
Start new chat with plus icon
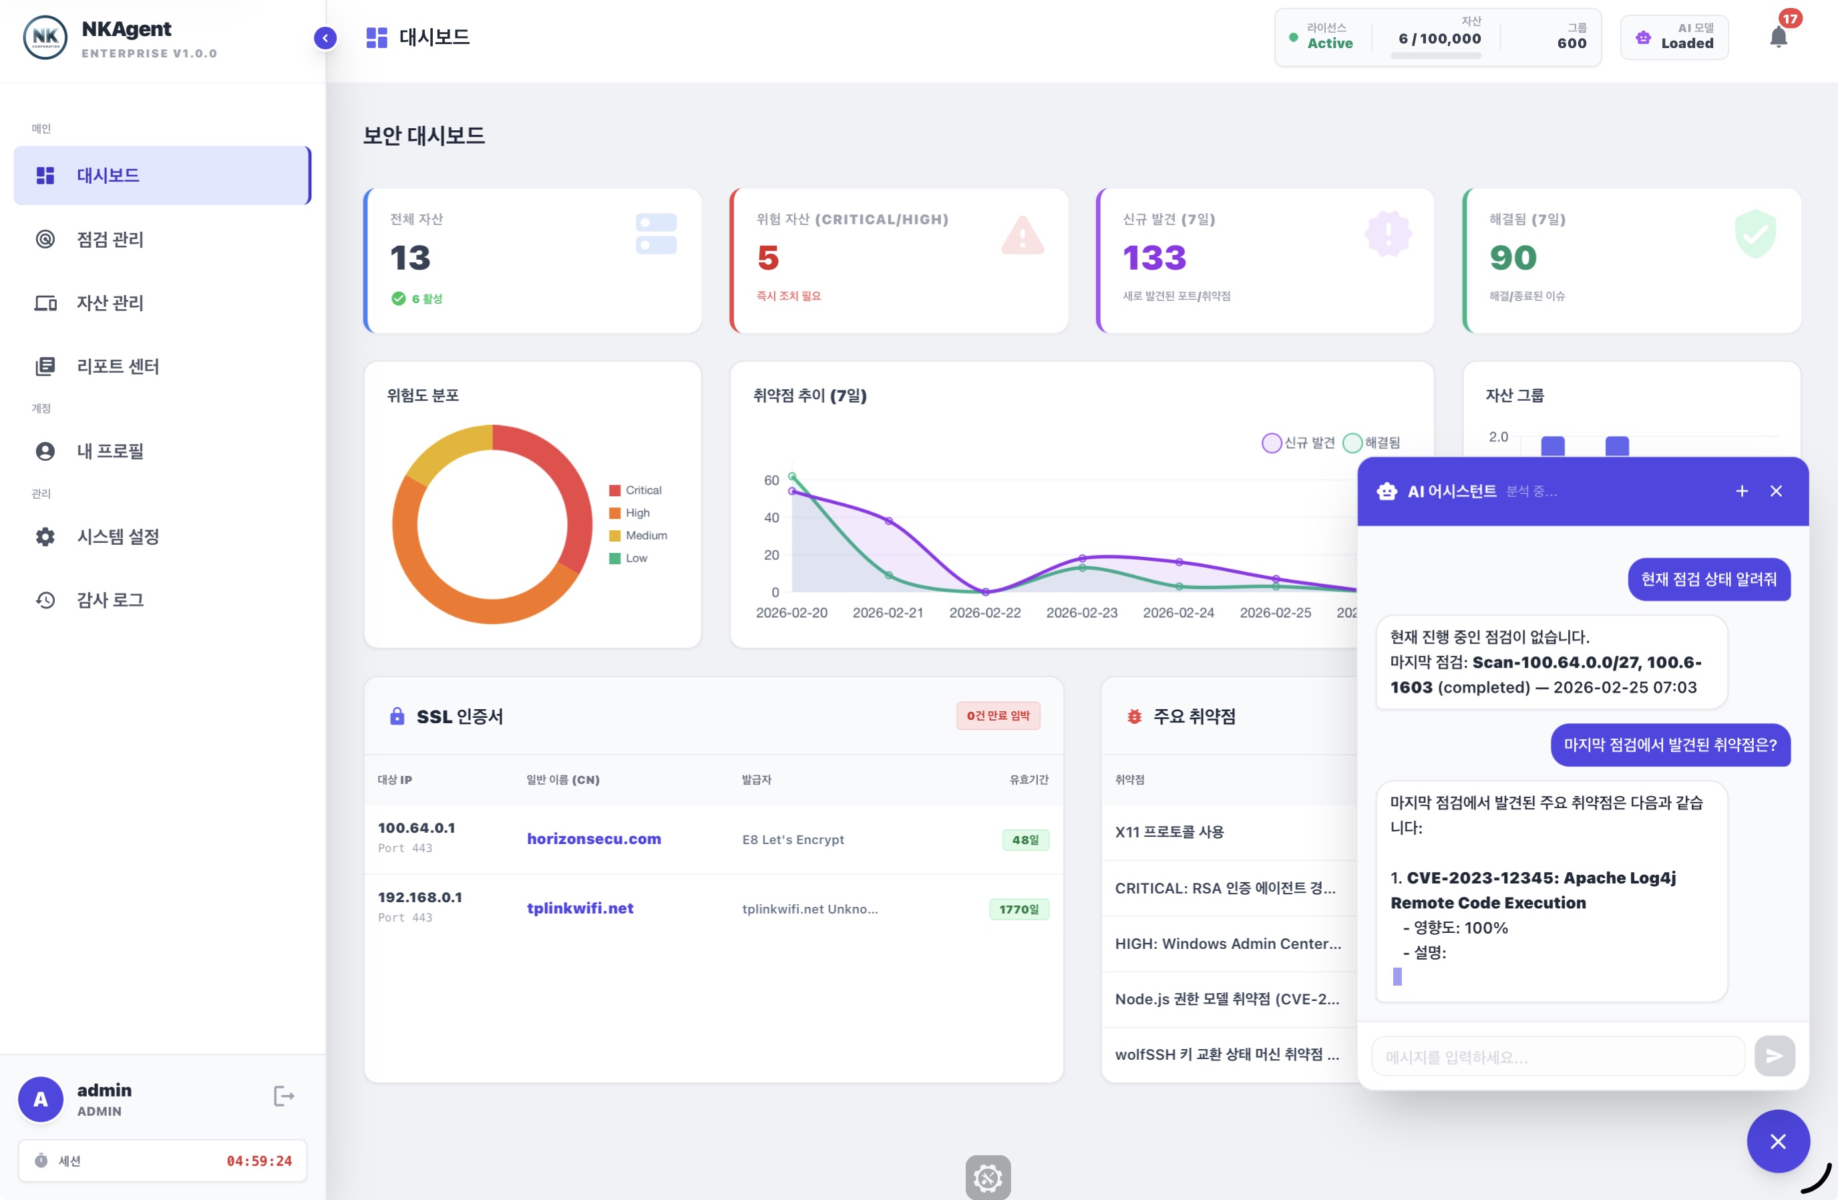point(1741,491)
